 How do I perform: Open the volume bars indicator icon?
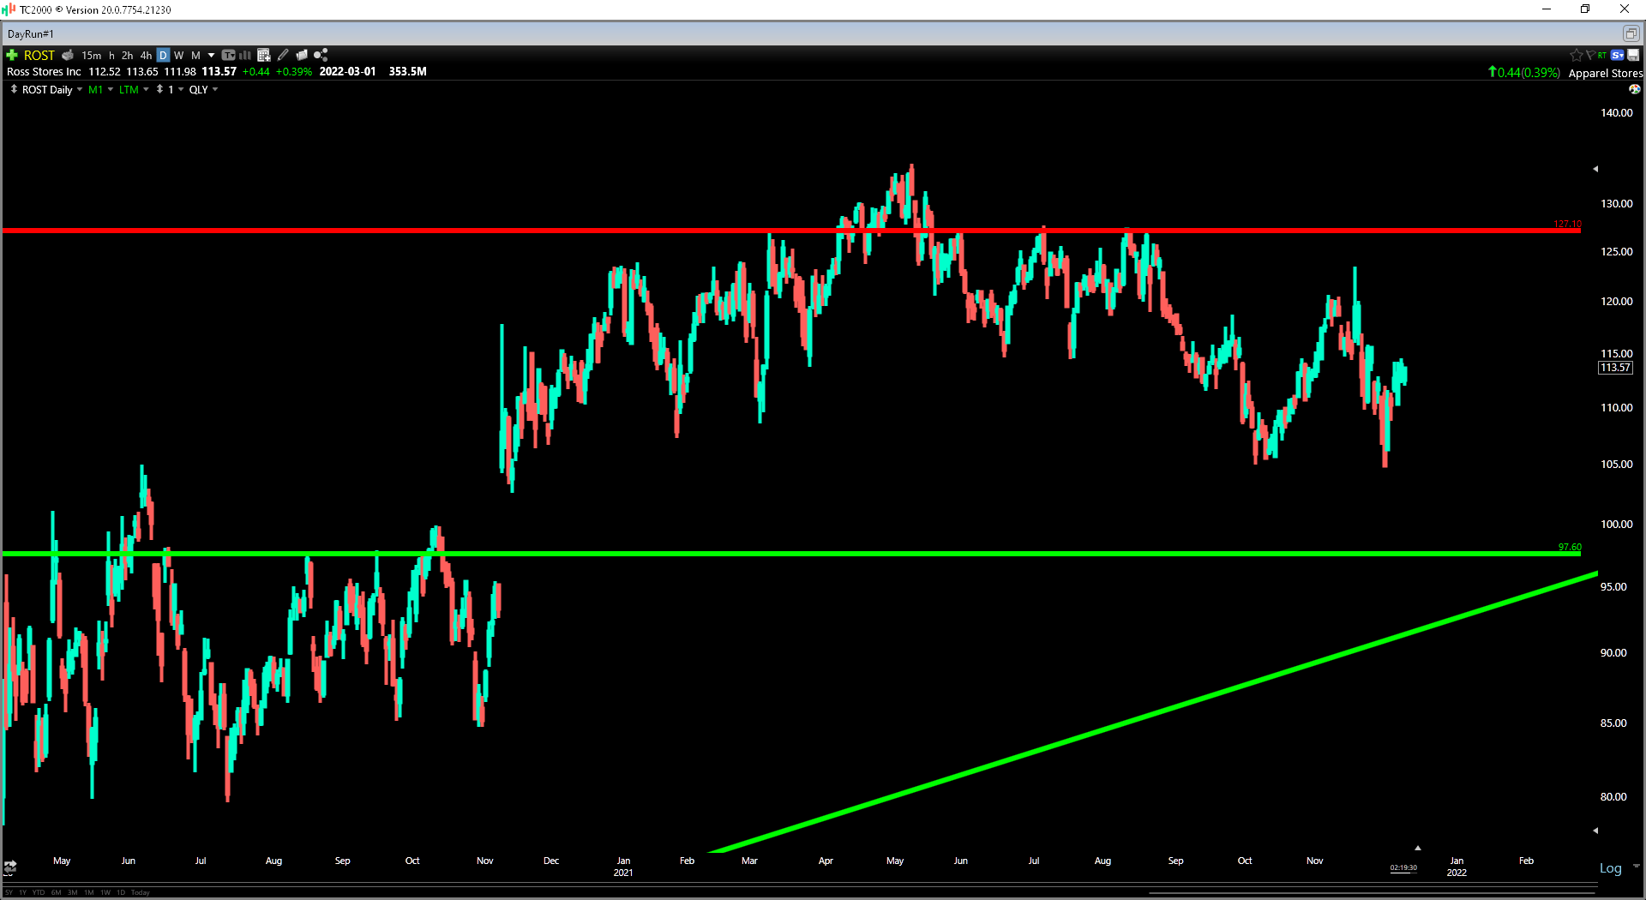pos(246,55)
